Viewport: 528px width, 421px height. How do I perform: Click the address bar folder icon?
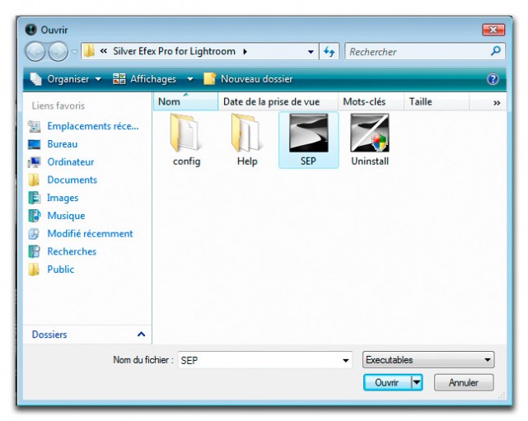89,51
